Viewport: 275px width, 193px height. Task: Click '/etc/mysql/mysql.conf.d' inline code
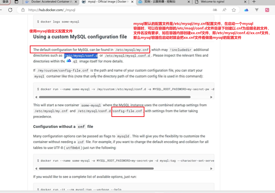127,56
